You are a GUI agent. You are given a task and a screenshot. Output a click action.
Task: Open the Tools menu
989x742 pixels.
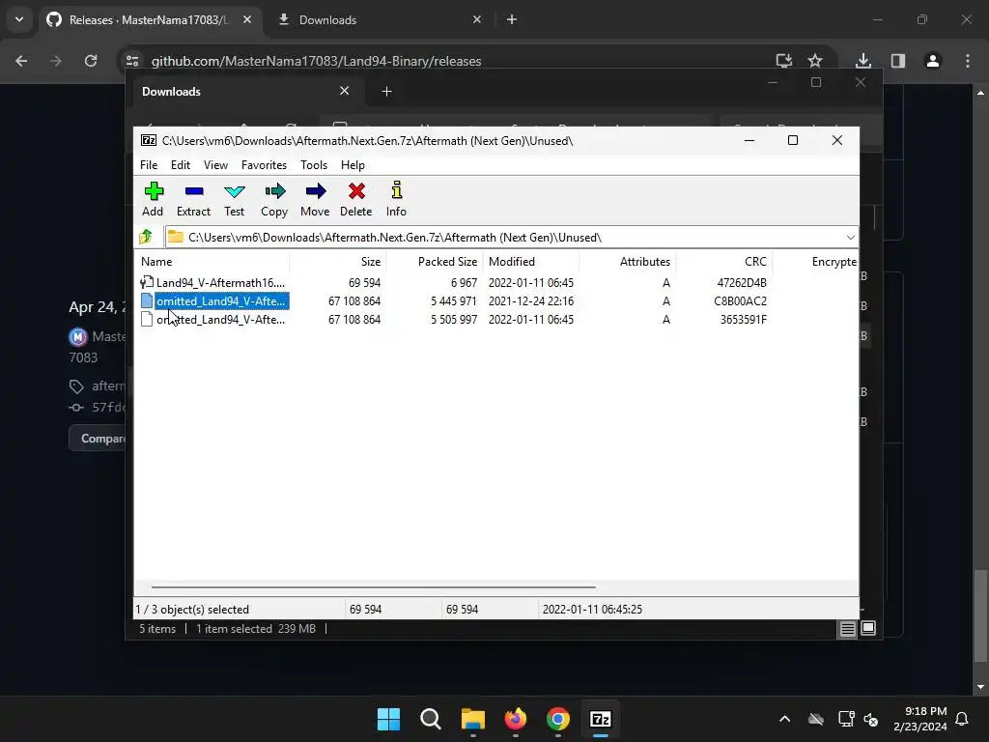pos(314,164)
